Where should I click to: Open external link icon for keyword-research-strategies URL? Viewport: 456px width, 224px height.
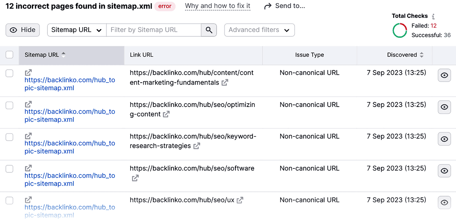(197, 146)
